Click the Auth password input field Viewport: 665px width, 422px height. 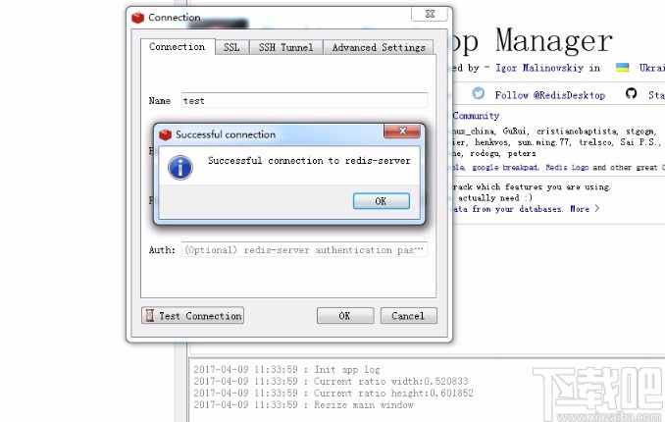pos(304,249)
